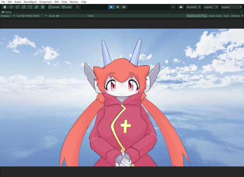This screenshot has height=177, width=244.
Task: Open the Gizmos dropdown arrow
Action: coord(242,16)
